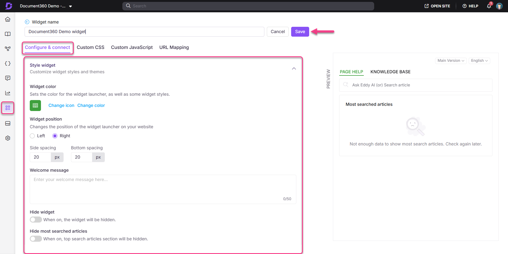Open the Documentation book icon
508x254 pixels.
8,34
